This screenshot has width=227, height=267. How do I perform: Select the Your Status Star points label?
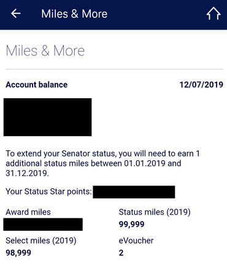[x=48, y=192]
